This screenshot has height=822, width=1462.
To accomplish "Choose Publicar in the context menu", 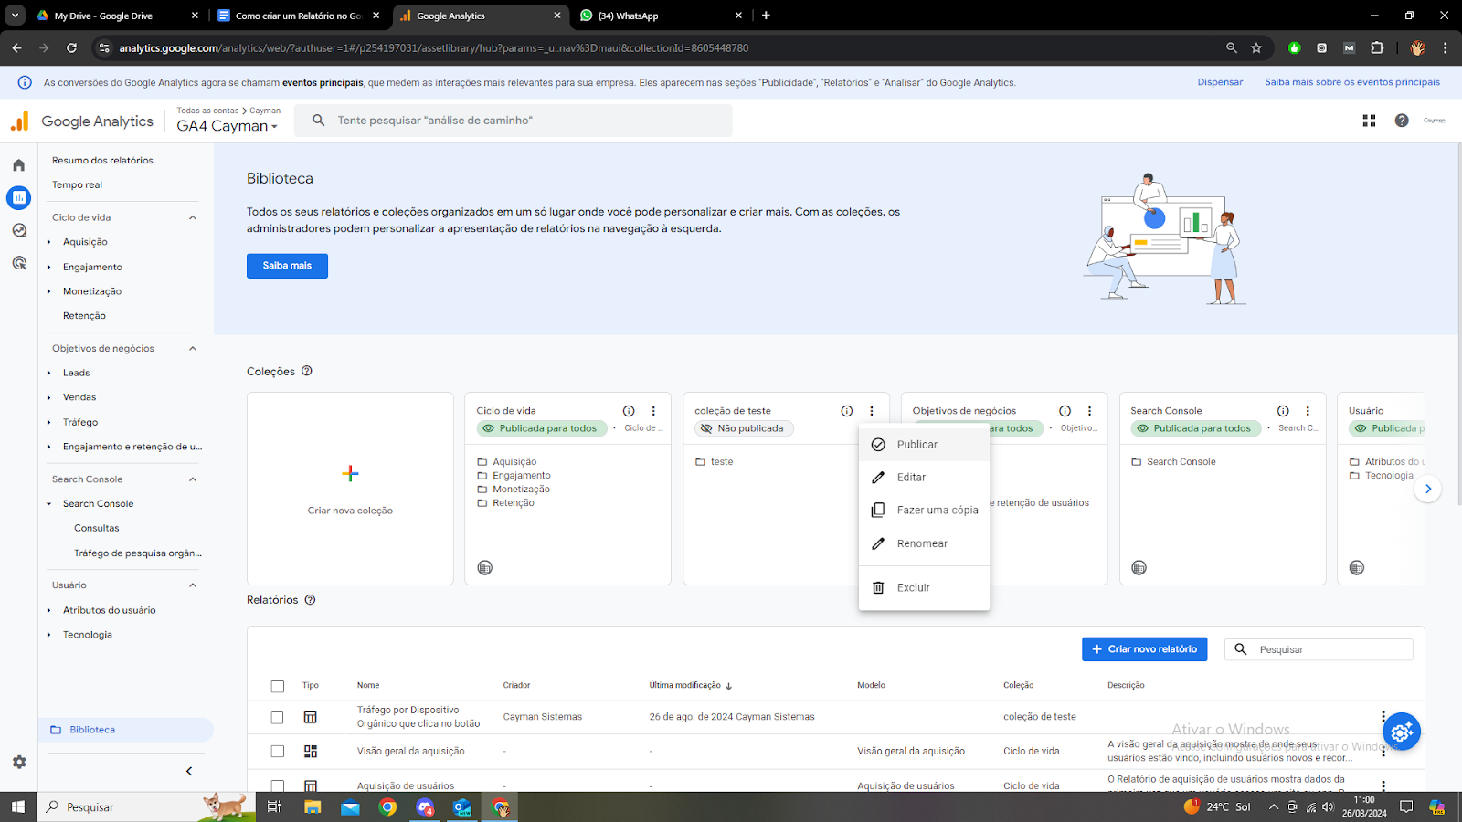I will click(924, 445).
